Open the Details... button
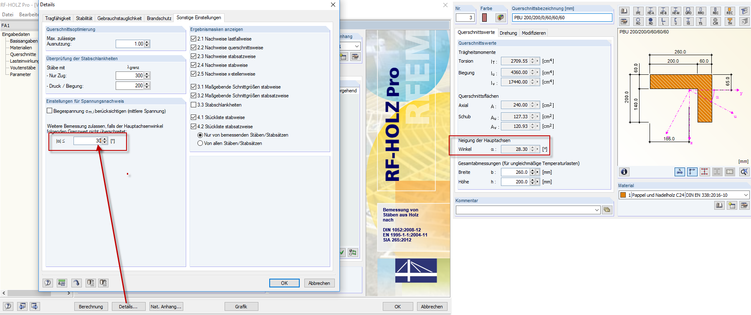Image resolution: width=751 pixels, height=315 pixels. (x=128, y=307)
